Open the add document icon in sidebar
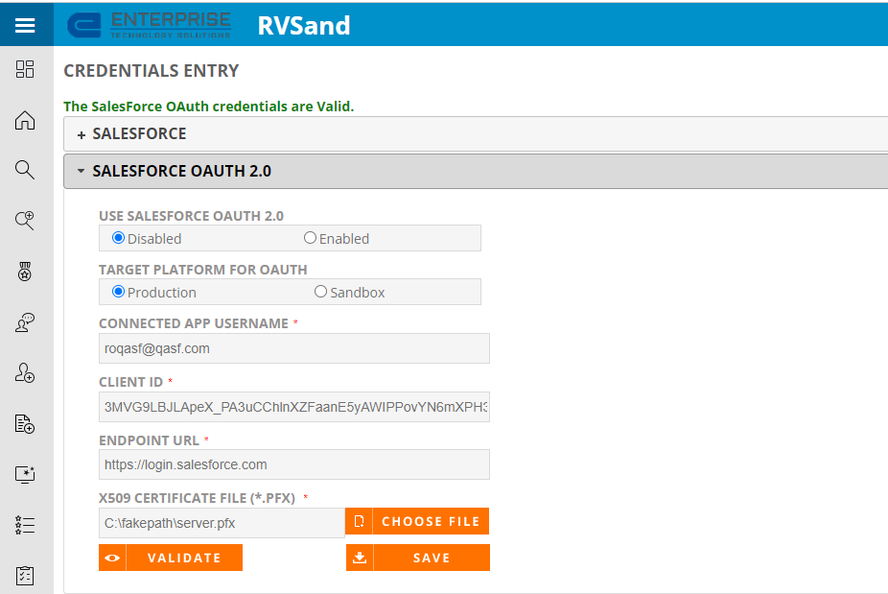This screenshot has height=594, width=888. 25,423
